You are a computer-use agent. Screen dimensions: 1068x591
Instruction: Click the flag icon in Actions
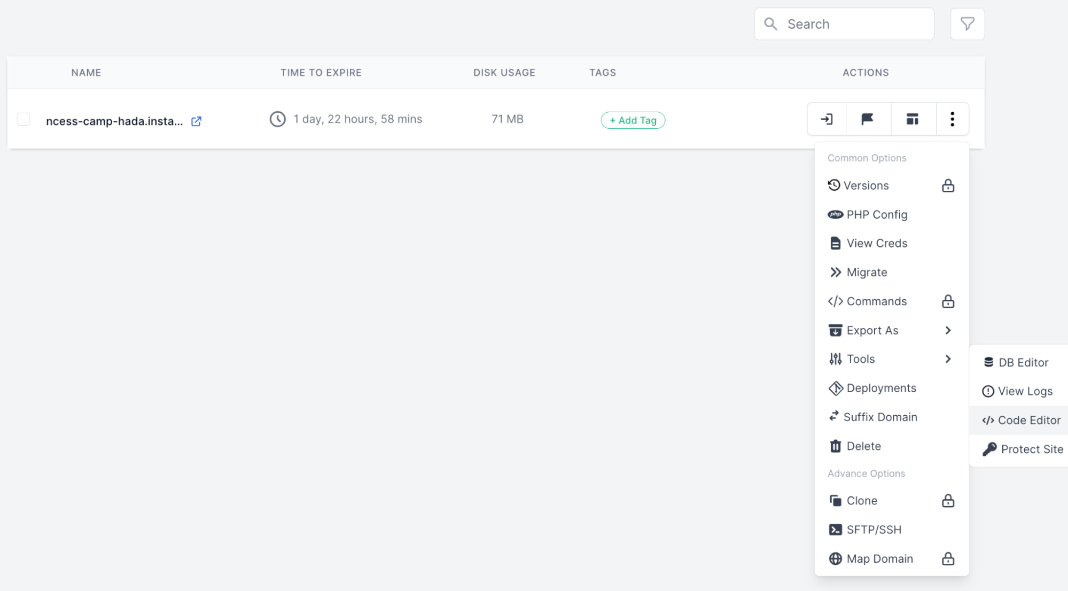868,119
